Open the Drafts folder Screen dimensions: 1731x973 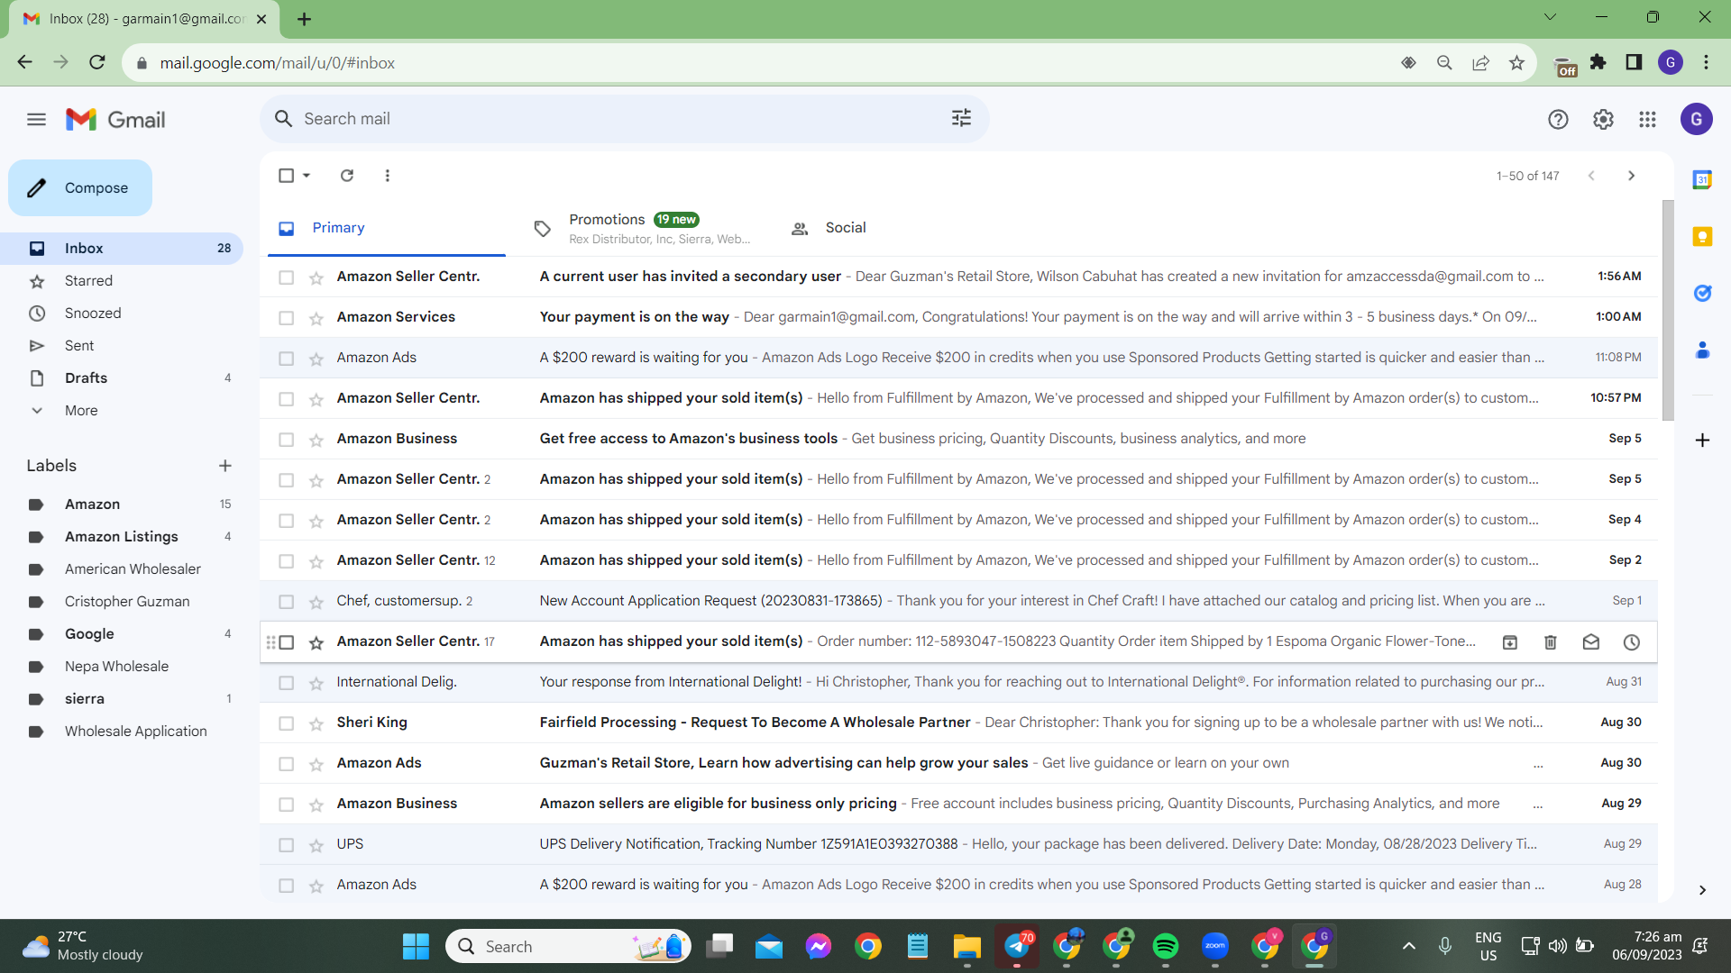point(86,378)
